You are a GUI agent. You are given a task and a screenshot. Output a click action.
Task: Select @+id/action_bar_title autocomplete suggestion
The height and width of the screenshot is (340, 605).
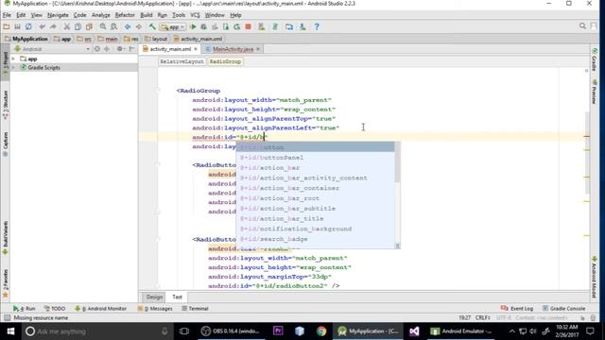click(315, 218)
